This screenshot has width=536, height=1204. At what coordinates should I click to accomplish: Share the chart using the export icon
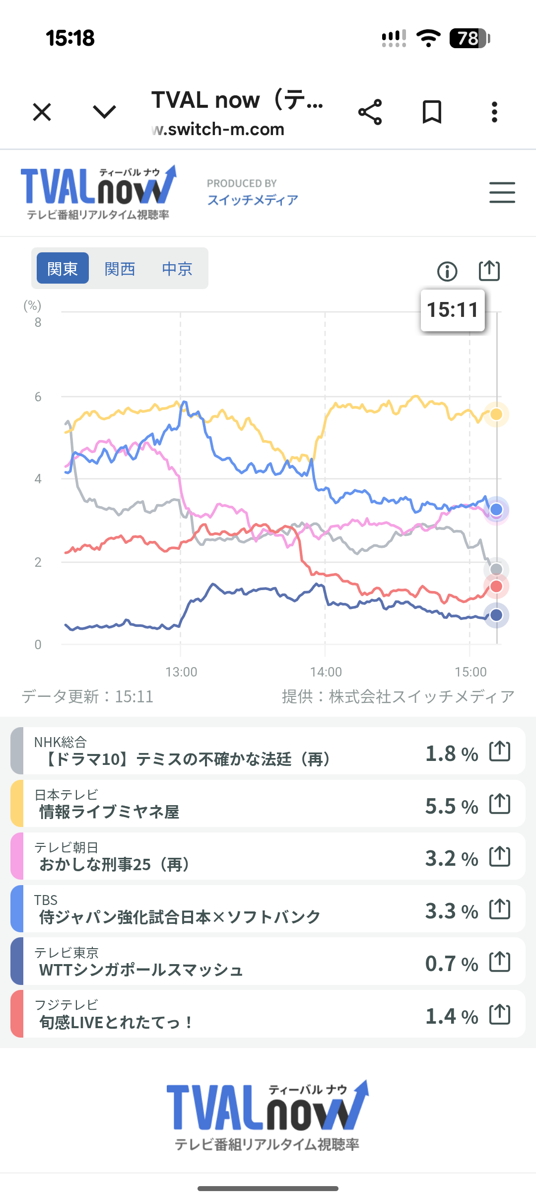(489, 271)
